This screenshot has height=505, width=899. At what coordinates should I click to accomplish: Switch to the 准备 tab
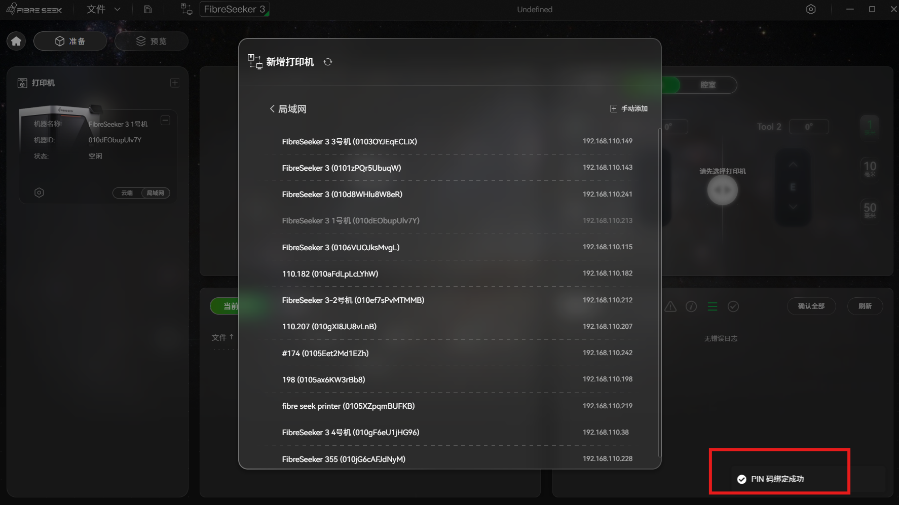pyautogui.click(x=70, y=41)
